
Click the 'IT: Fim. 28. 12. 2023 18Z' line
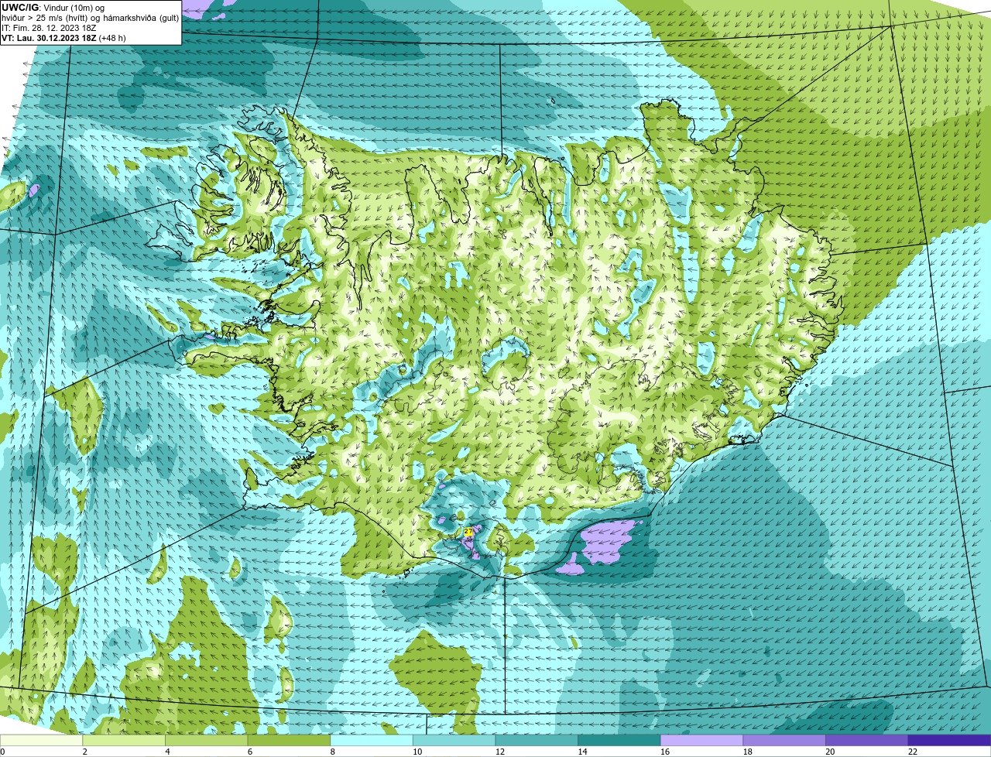tap(49, 27)
